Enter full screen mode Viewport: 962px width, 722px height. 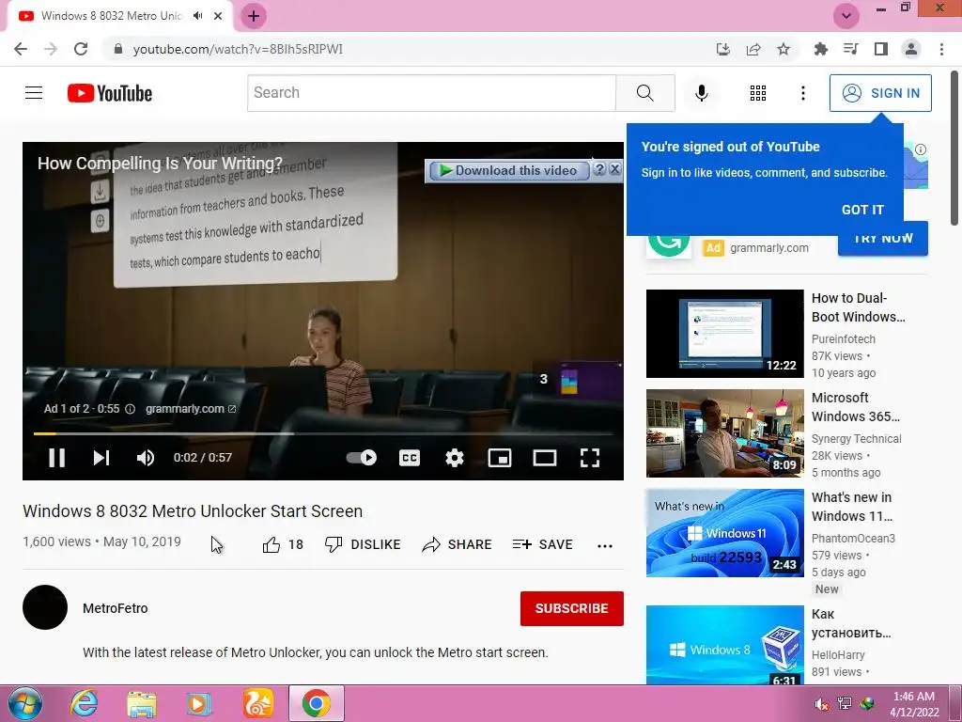(590, 458)
